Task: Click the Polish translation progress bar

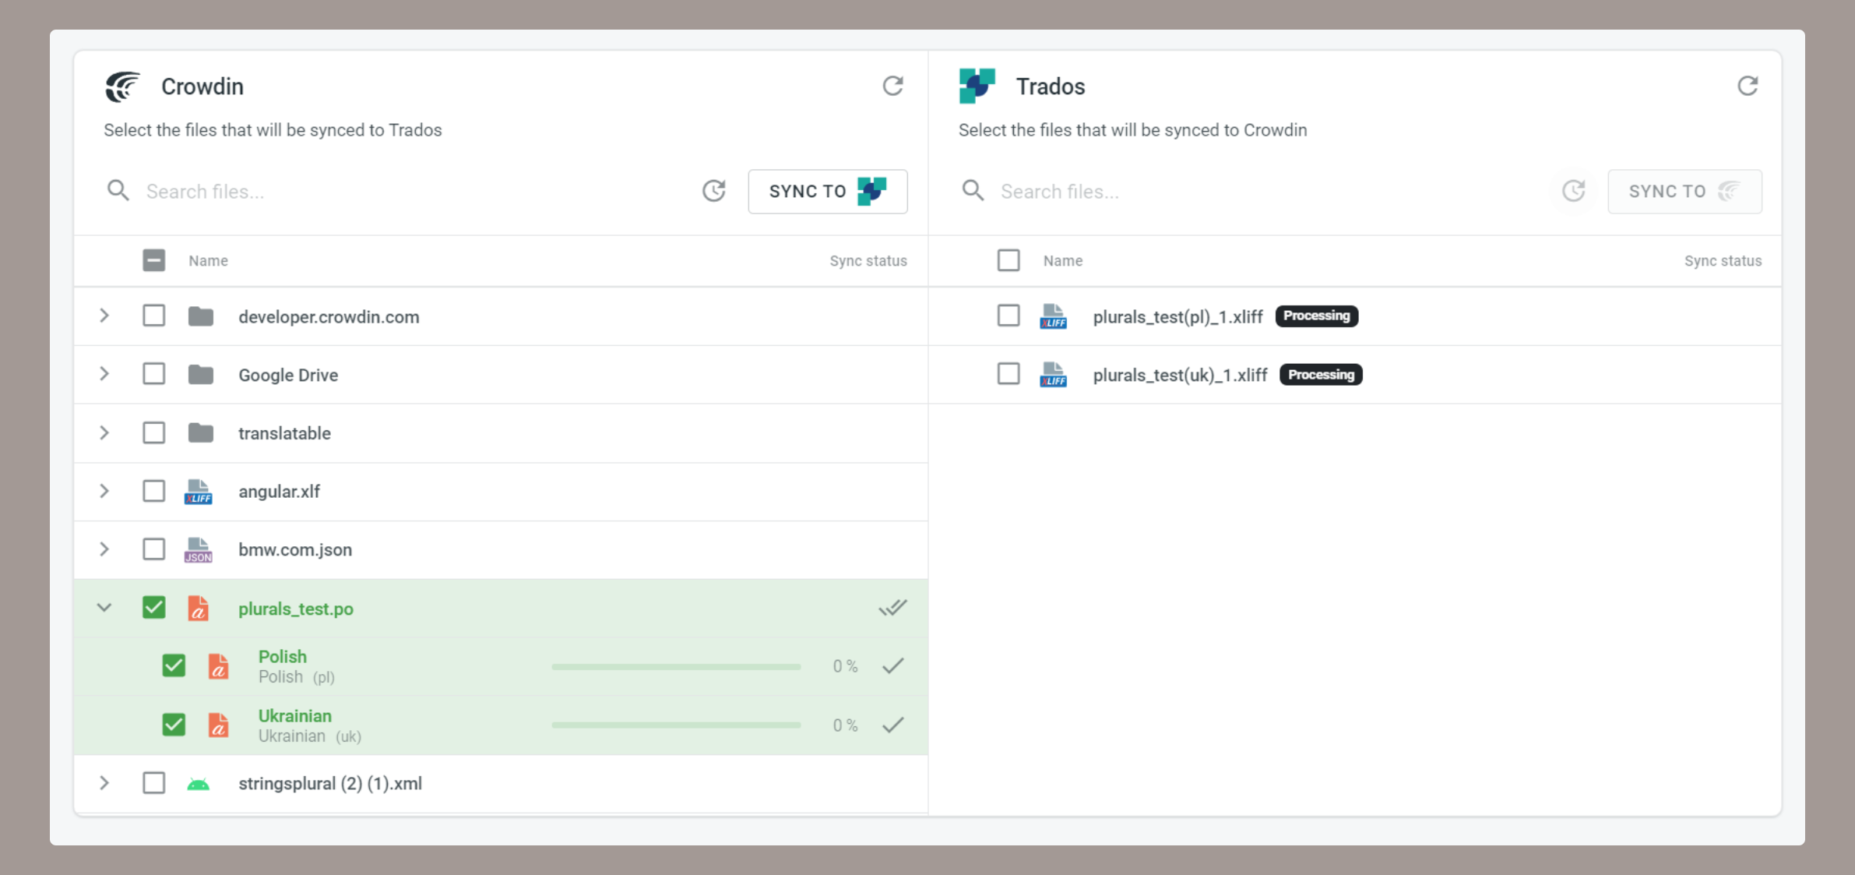Action: (x=676, y=667)
